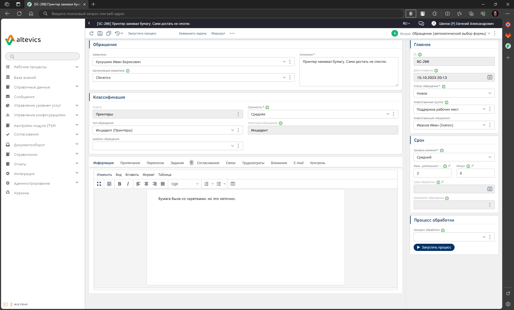
Task: Save the record with the floppy disk icon
Action: click(x=100, y=33)
